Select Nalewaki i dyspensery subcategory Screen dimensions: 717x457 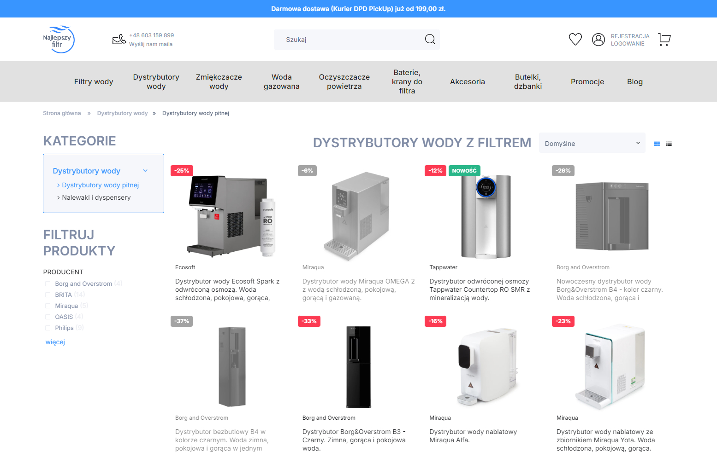click(x=96, y=198)
